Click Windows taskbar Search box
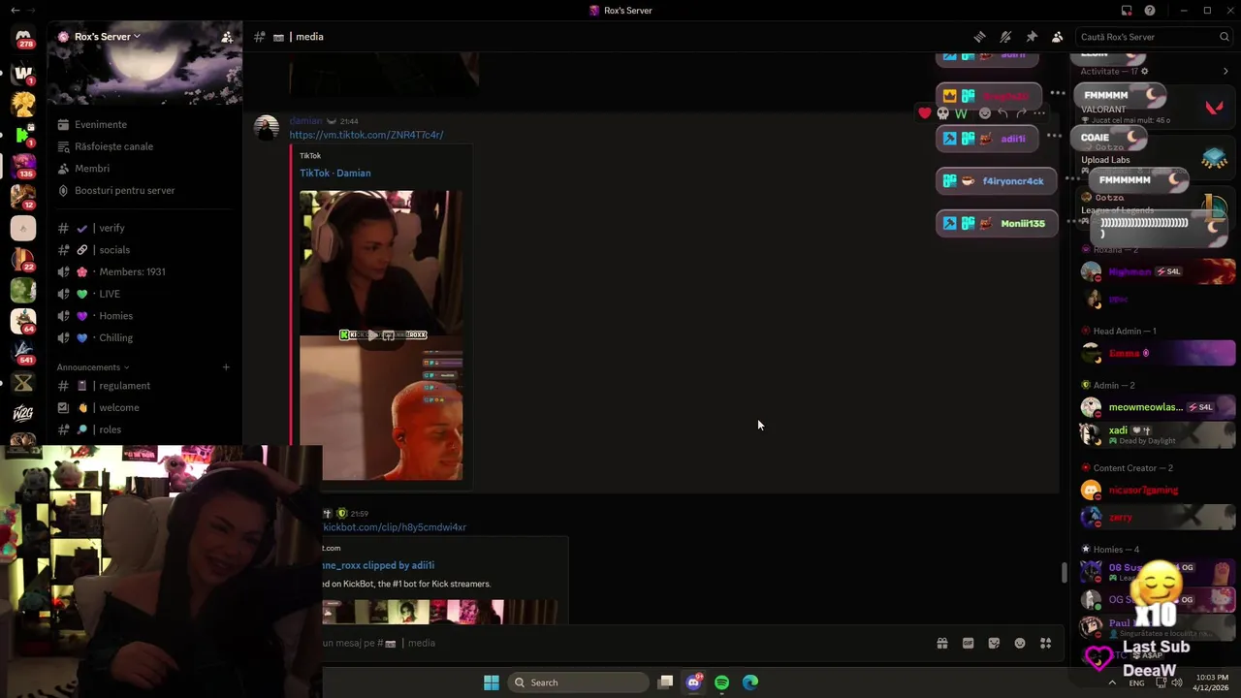 click(x=580, y=682)
